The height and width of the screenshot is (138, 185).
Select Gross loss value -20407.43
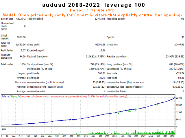click(179, 45)
